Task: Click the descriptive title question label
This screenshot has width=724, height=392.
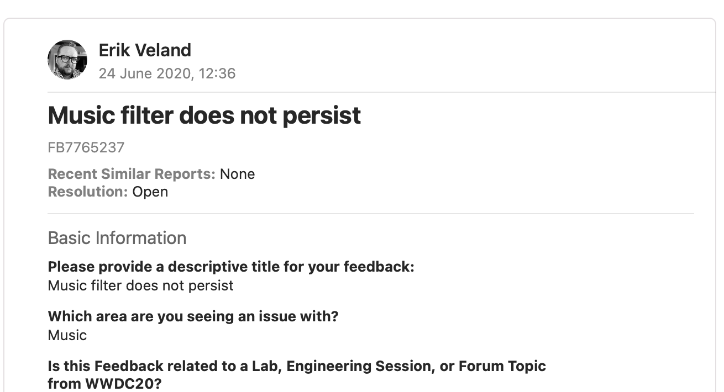Action: (231, 267)
